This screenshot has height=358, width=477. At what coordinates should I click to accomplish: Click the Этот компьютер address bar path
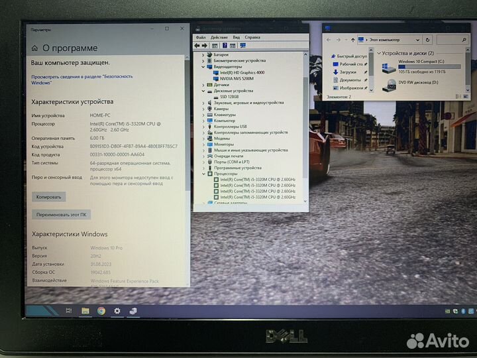[x=384, y=40]
